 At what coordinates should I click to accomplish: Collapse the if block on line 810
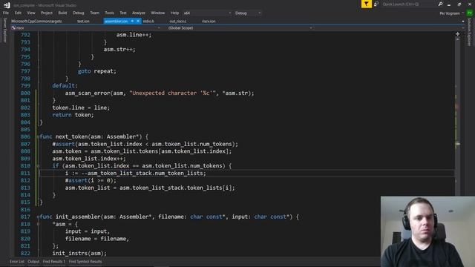pos(38,166)
